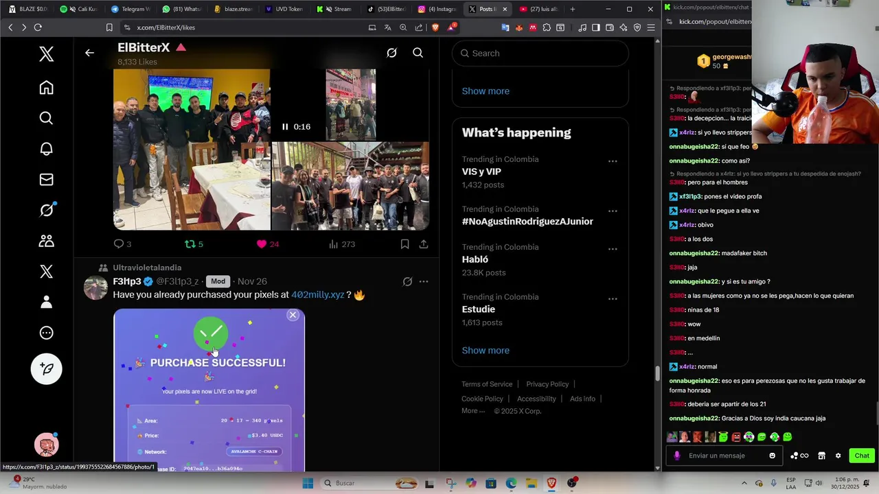Image resolution: width=879 pixels, height=494 pixels.
Task: Open the 402milly.xyz link
Action: tap(318, 294)
